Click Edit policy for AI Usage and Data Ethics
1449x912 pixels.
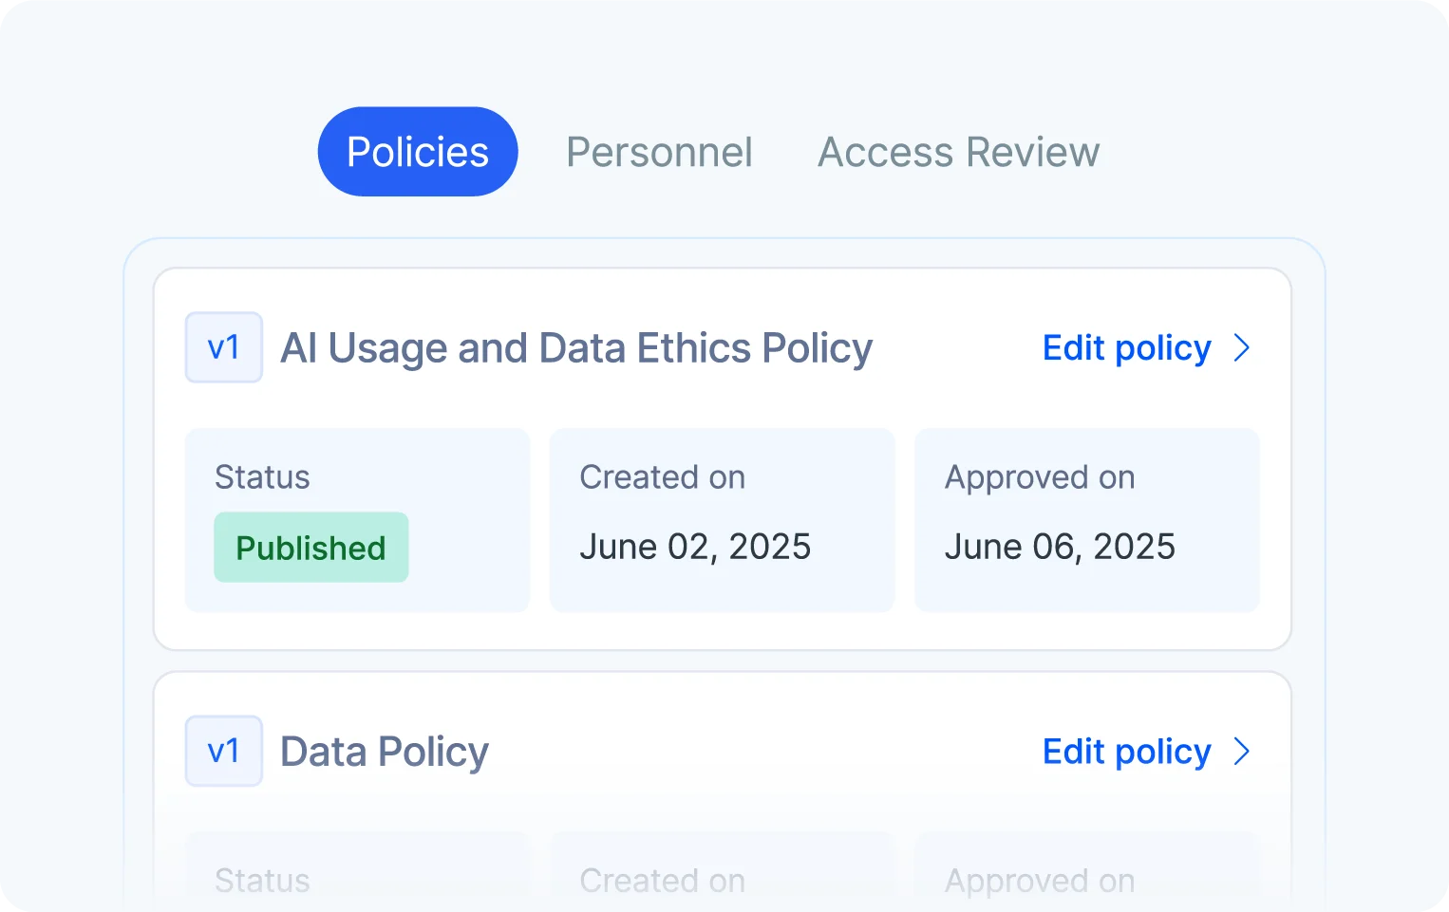pyautogui.click(x=1126, y=348)
